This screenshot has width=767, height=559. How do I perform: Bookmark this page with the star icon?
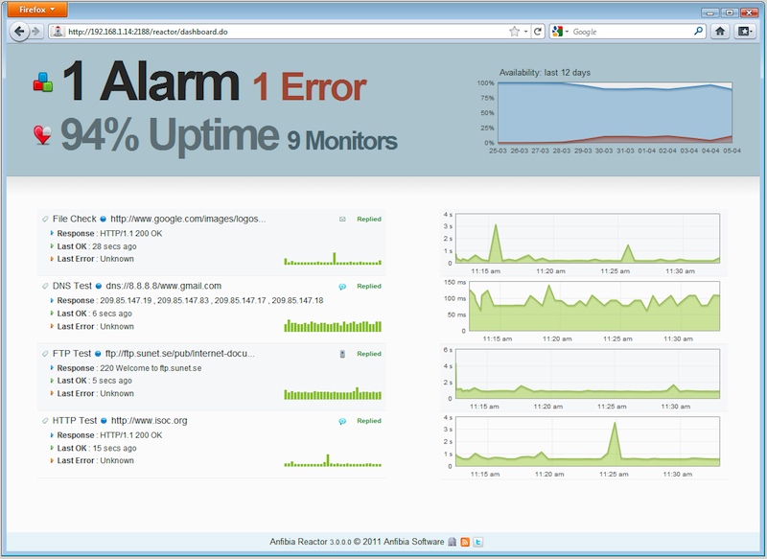(x=514, y=32)
